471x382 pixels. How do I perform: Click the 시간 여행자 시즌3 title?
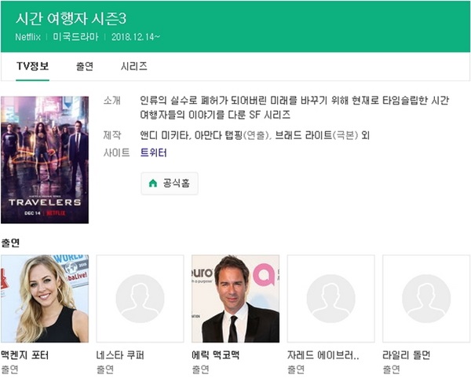pyautogui.click(x=71, y=19)
